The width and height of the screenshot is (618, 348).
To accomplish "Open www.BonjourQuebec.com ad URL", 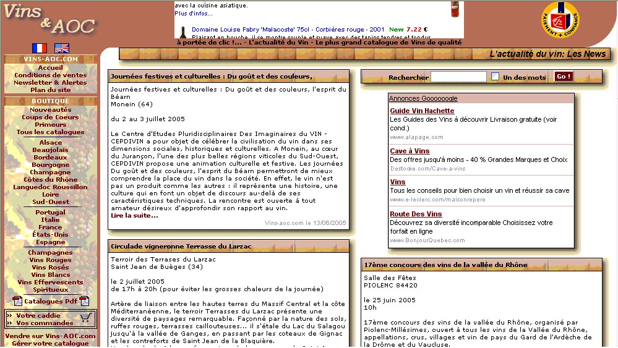I will (x=427, y=240).
